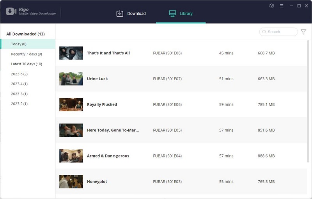Image resolution: width=312 pixels, height=199 pixels.
Task: Click FUBAR (S01E03) episode label
Action: [167, 182]
